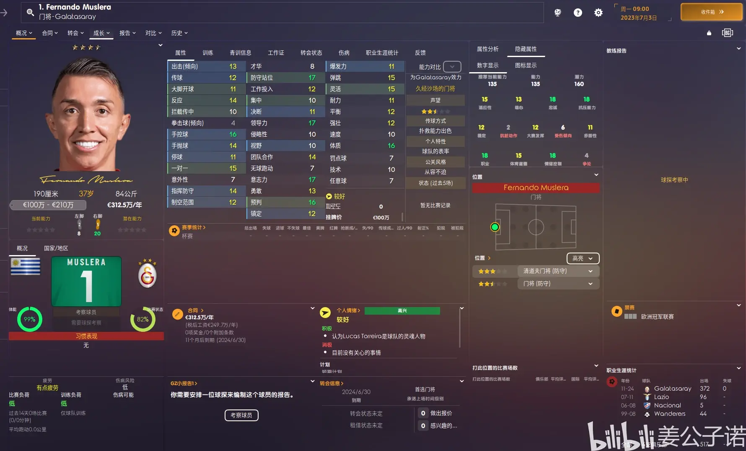Click the MUSLERA number 1 shirt

point(86,281)
